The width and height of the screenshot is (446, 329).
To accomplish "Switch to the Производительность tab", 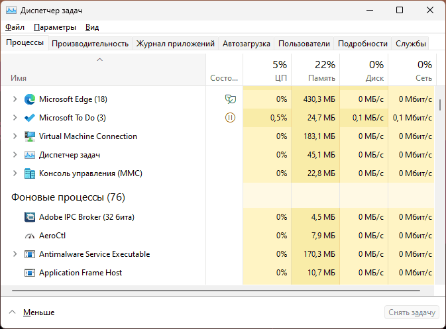I will tap(90, 44).
